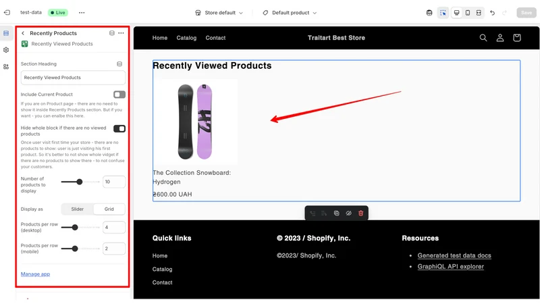Click the exit editor icon
Image resolution: width=540 pixels, height=304 pixels.
[x=7, y=12]
